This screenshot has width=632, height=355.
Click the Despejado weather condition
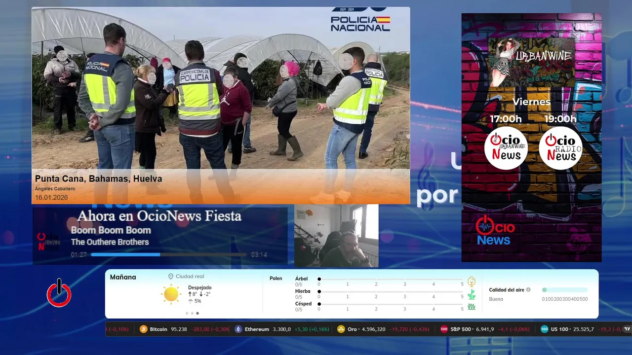tap(200, 287)
